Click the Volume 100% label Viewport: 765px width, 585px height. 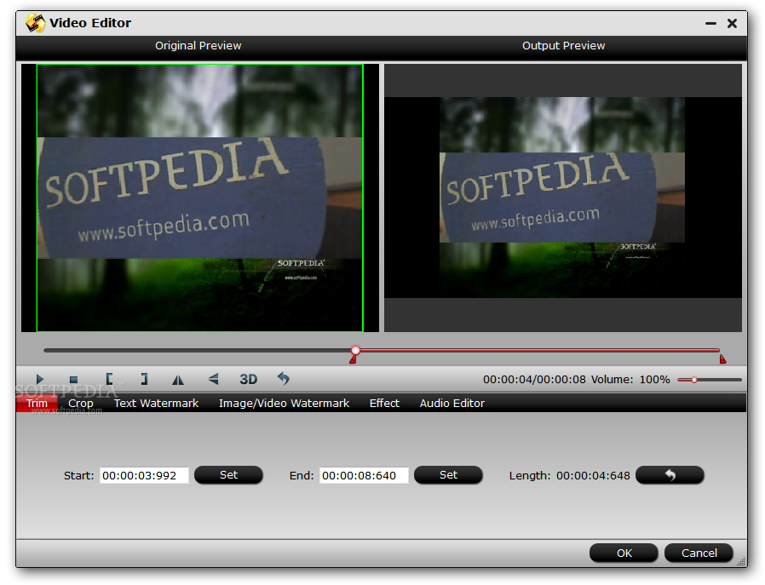630,379
